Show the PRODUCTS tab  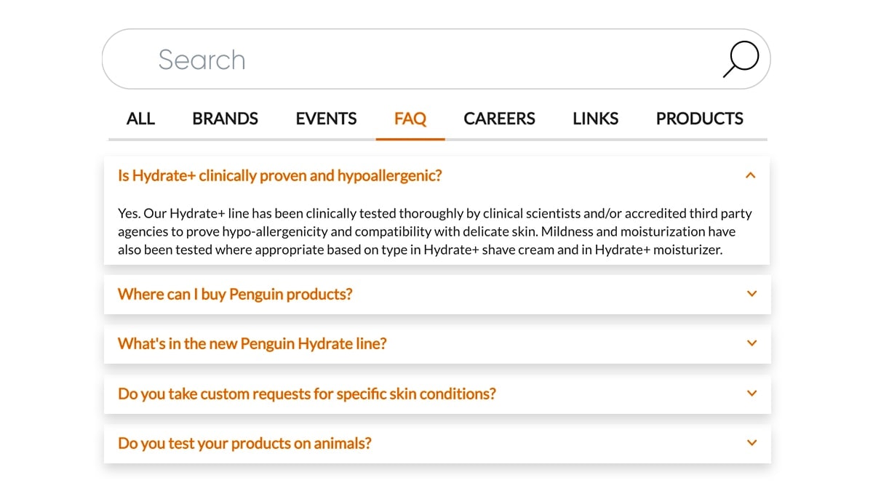[700, 119]
